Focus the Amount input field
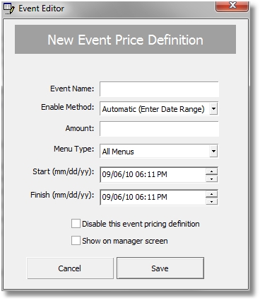The width and height of the screenshot is (260, 301). point(159,129)
